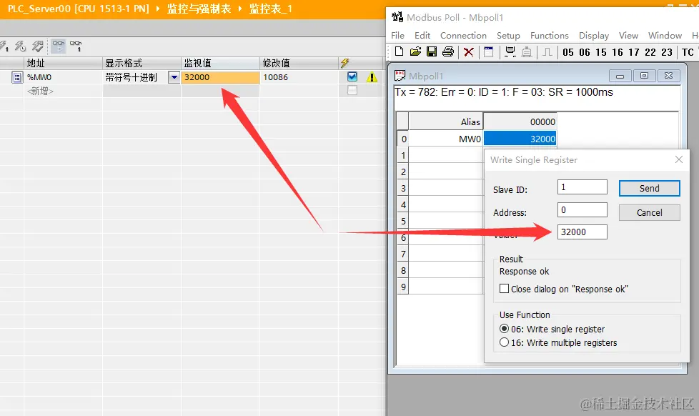The width and height of the screenshot is (699, 416).
Task: Click the lightning checkmark icon in TIA toolbar
Action: [x=38, y=46]
